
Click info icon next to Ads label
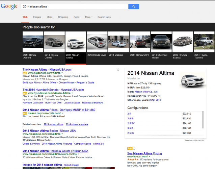tap(134, 148)
